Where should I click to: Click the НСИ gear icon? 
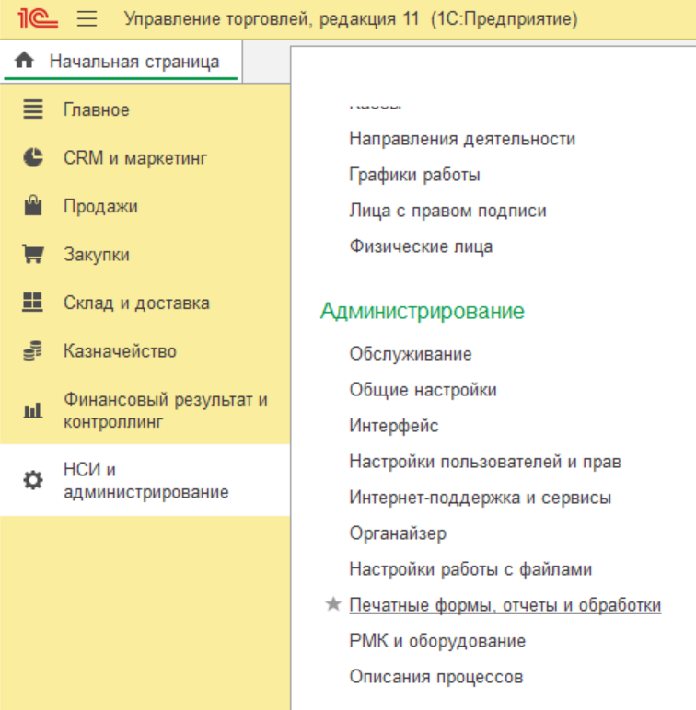[x=33, y=480]
